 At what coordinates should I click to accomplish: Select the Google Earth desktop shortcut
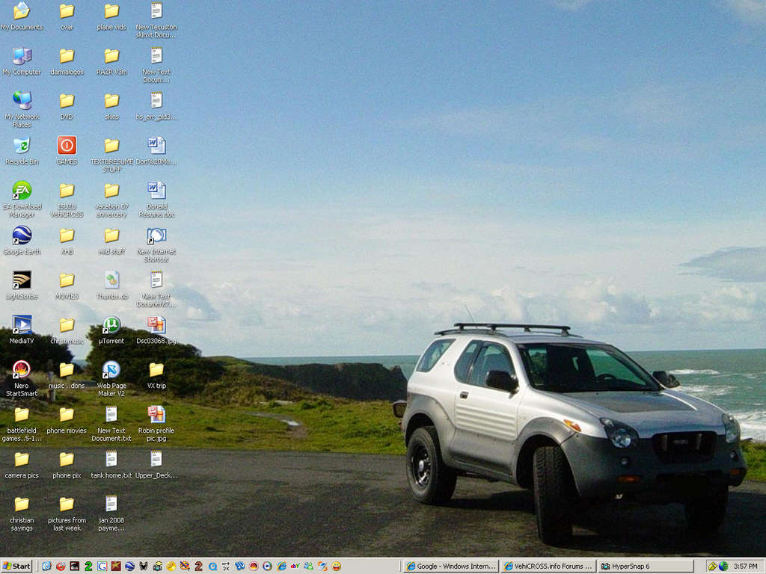point(22,240)
